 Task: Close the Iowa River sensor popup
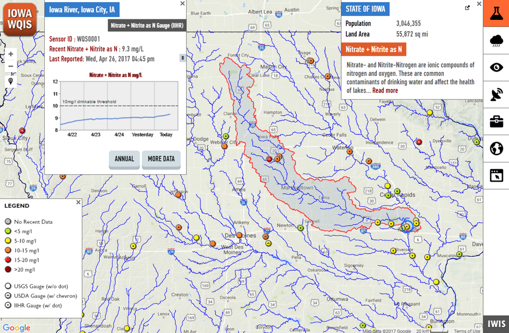point(183,4)
